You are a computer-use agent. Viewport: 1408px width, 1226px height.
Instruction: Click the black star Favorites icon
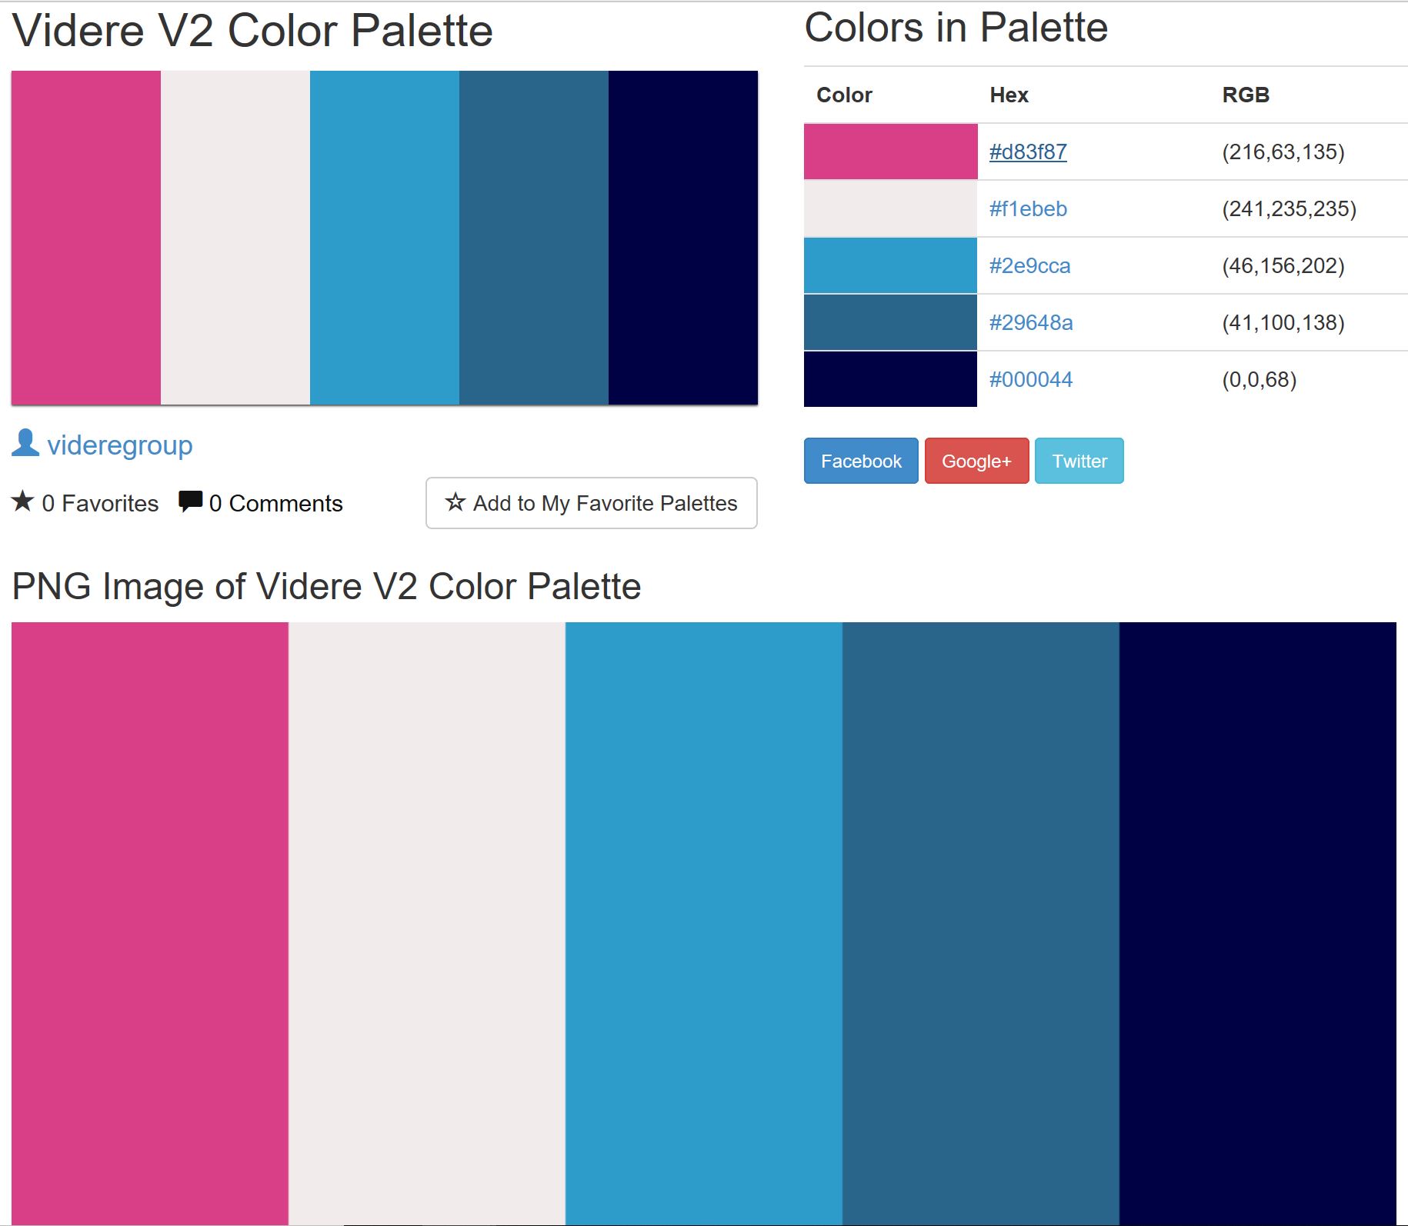[23, 501]
